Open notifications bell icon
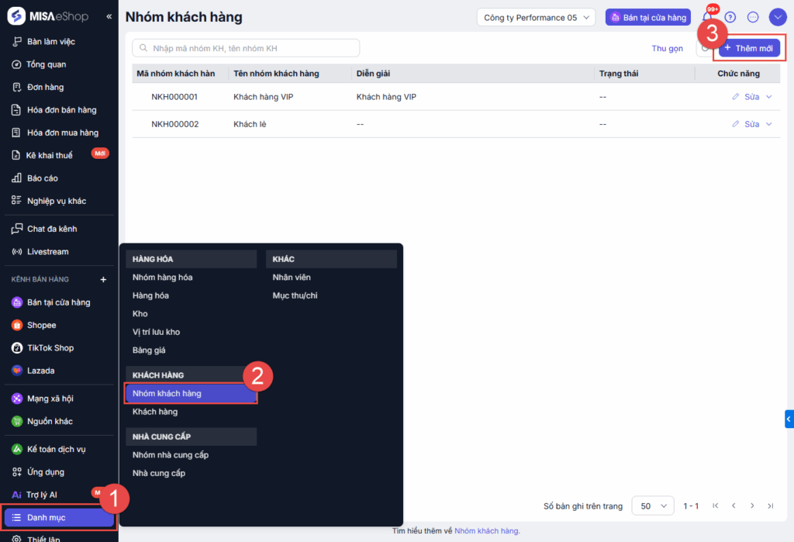The height and width of the screenshot is (542, 794). coord(707,17)
